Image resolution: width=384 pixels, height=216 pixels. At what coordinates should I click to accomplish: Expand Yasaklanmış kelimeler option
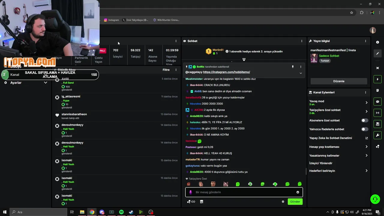[x=367, y=155]
